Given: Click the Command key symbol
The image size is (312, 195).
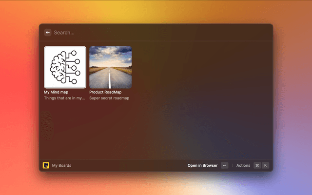Looking at the screenshot, I should tap(257, 165).
